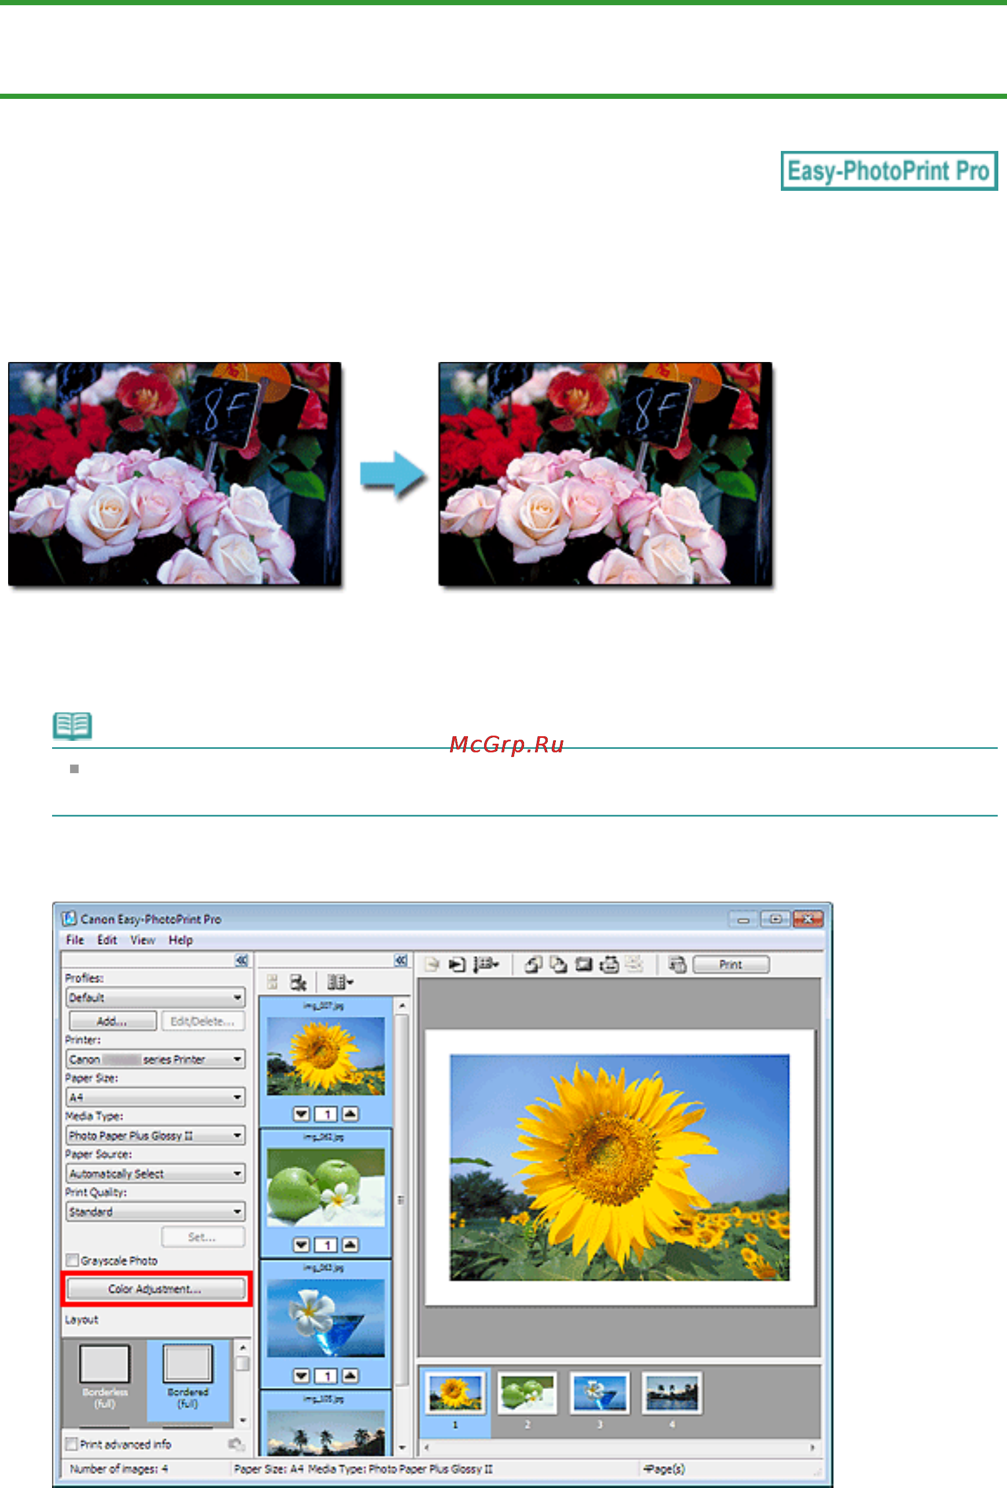Screen dimensions: 1007x1488
Task: Click the advanced info settings icon
Action: tap(236, 1445)
